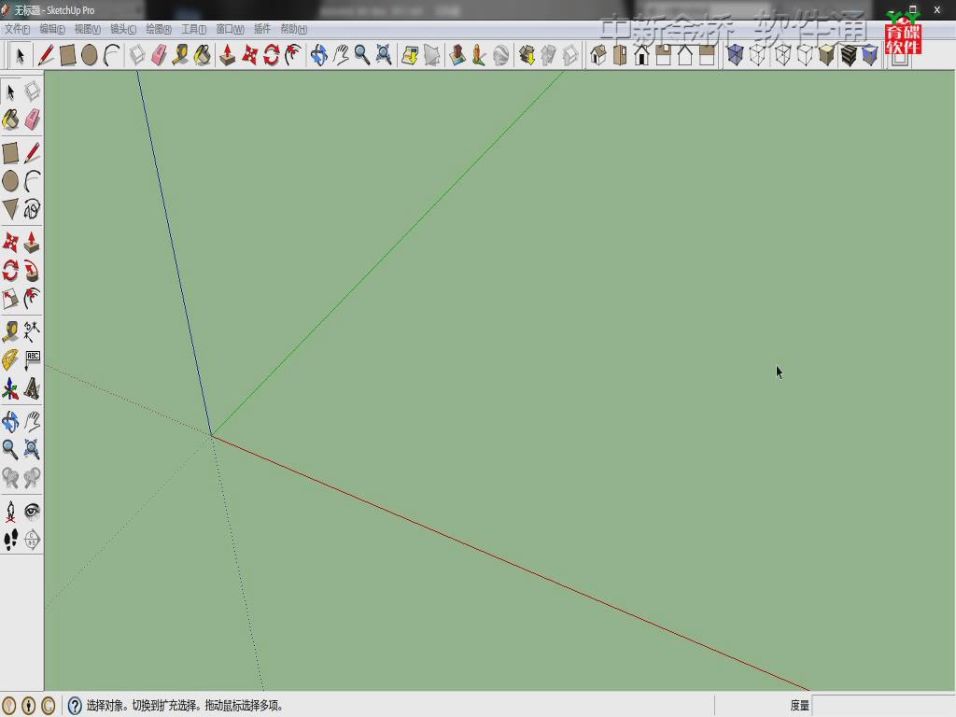The width and height of the screenshot is (956, 717).
Task: Switch to Top view icon
Action: pos(620,55)
